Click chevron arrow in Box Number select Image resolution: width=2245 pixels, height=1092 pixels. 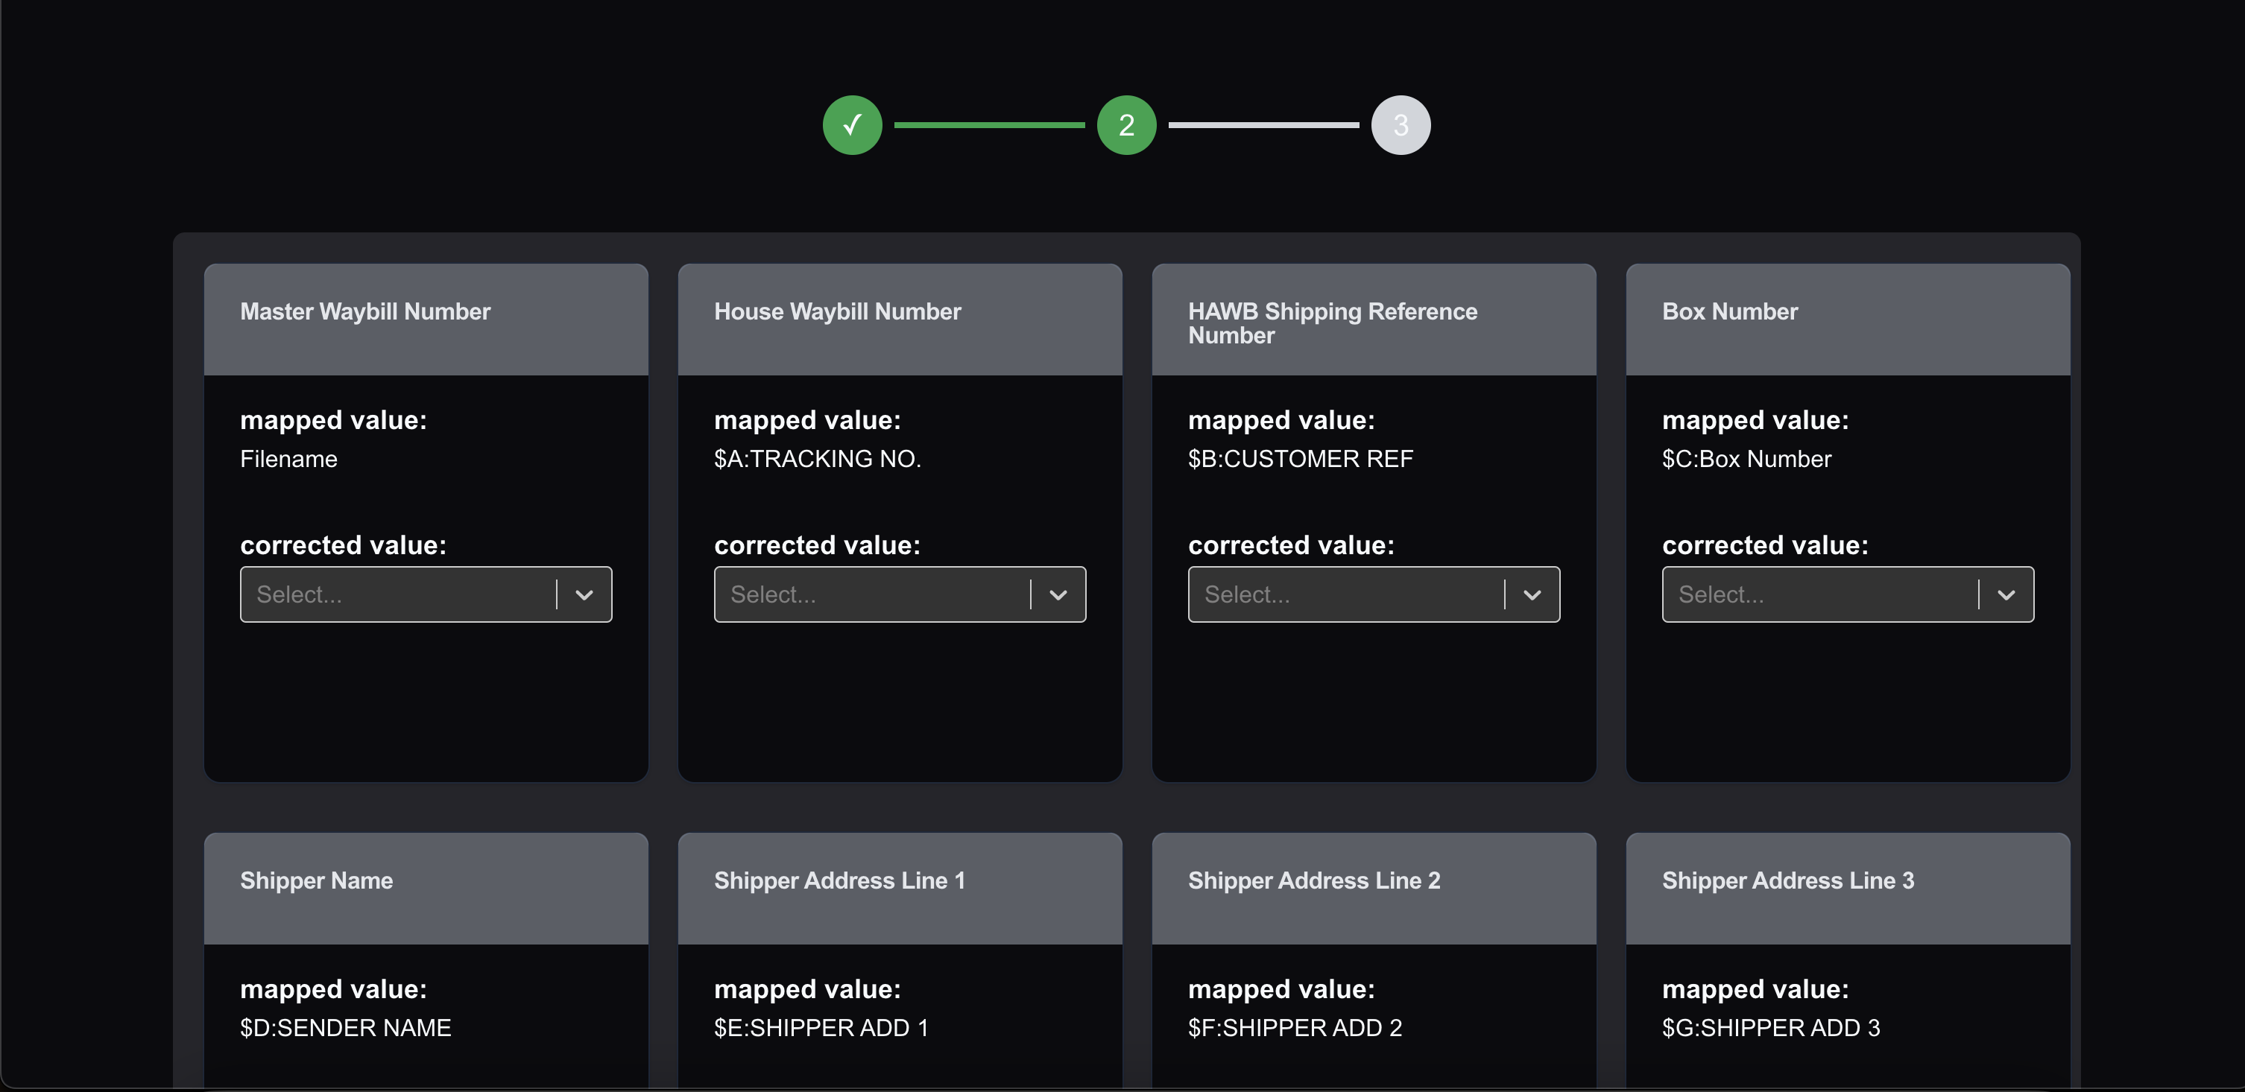(x=2006, y=594)
